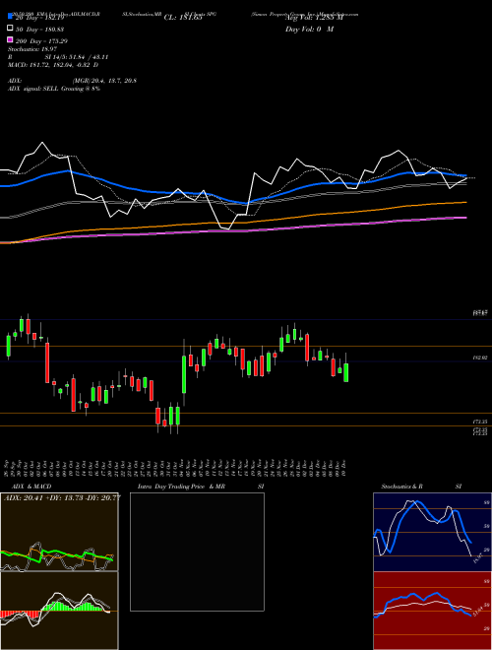Click the magenta 200 Day legend swatch
The width and height of the screenshot is (492, 650).
[x=10, y=39]
